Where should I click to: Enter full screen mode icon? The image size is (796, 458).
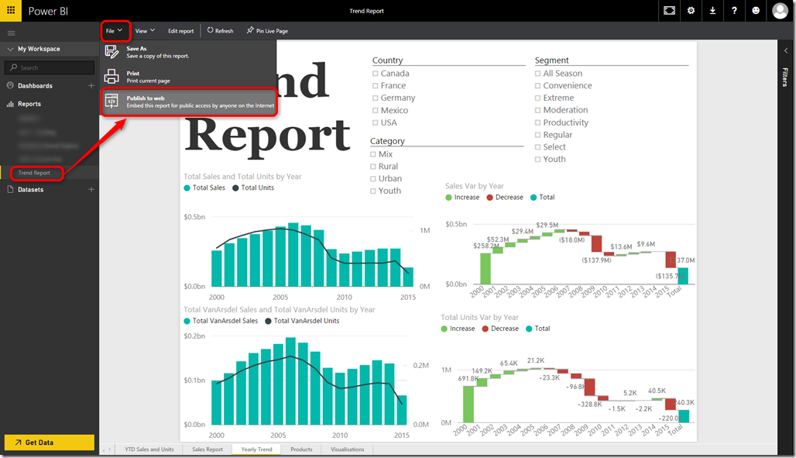[x=669, y=11]
